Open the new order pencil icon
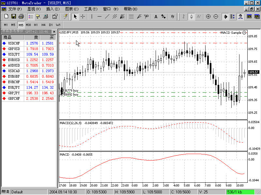261x195 pixels. click(65, 17)
